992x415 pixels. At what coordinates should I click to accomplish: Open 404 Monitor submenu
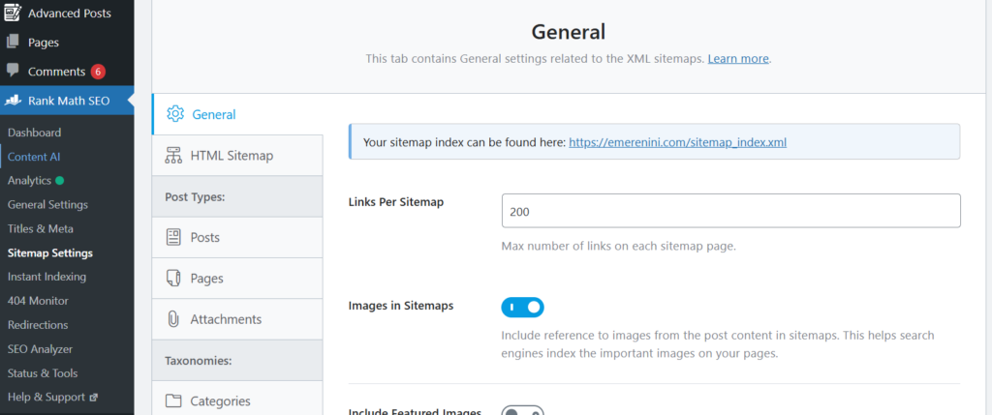point(38,301)
